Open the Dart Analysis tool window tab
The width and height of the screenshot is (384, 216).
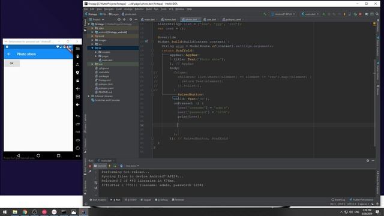pyautogui.click(x=98, y=200)
